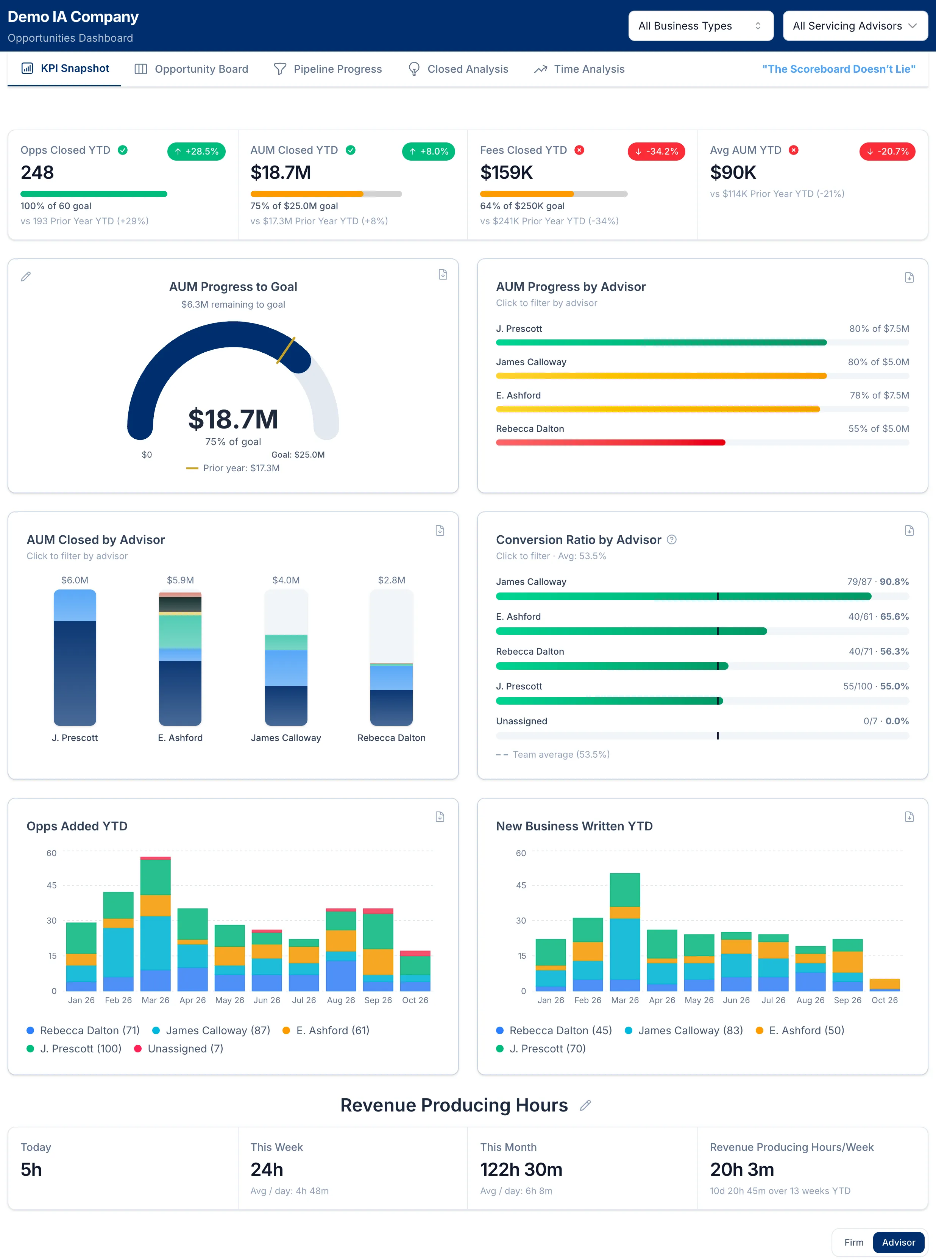
Task: Select E. Ashford's AUM progress bar
Action: pos(702,409)
